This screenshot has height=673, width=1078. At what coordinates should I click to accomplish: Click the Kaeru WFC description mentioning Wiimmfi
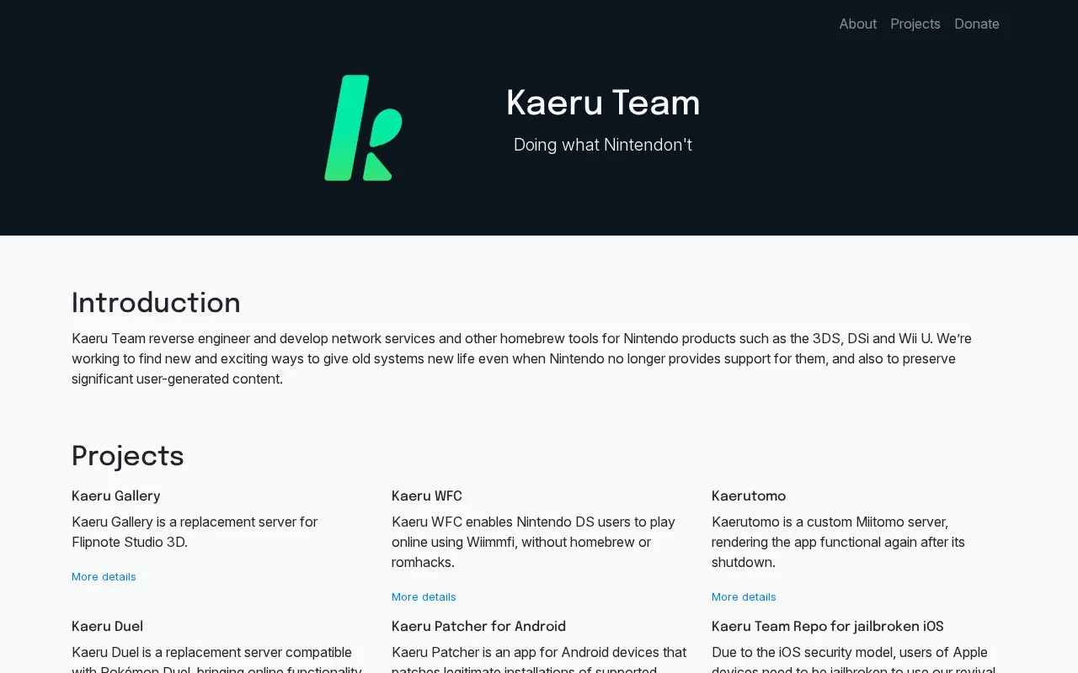click(x=533, y=542)
